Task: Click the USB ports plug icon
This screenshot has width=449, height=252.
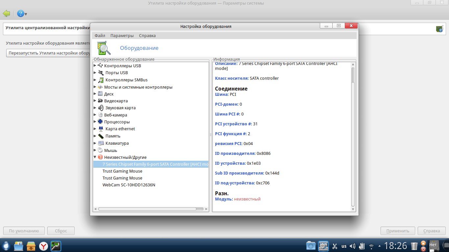Action: coord(101,73)
